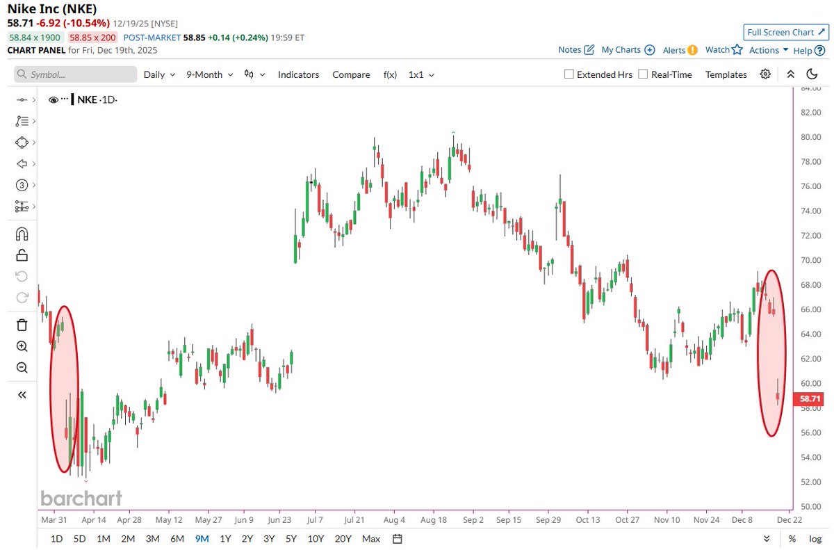Click the NKE 1D series label
Image resolution: width=834 pixels, height=550 pixels.
click(x=96, y=99)
